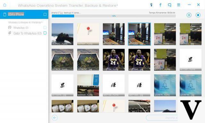Click the 'Tempo Rimanente: 00:04:44' text
Screen dimensions: 205x123
coord(162,13)
